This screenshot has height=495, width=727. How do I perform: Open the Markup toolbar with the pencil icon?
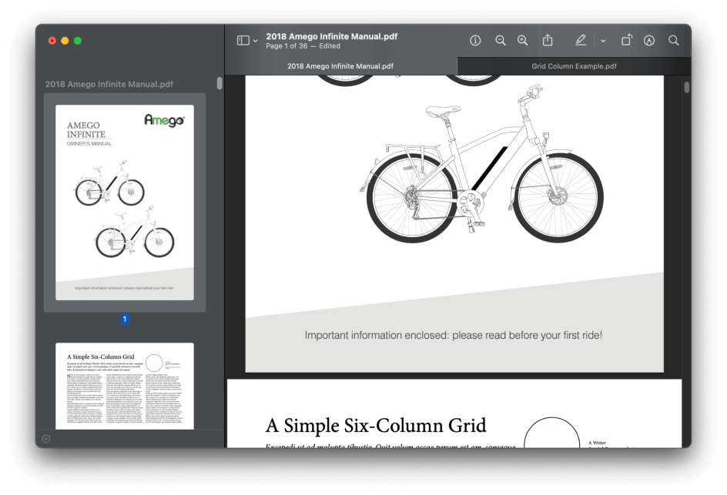point(581,40)
